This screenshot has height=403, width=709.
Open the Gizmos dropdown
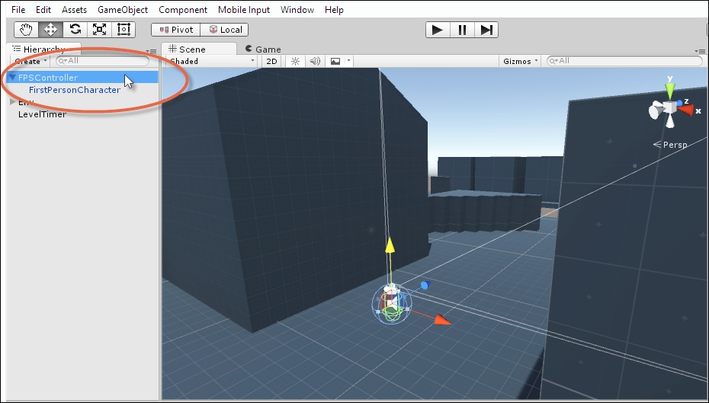pos(520,61)
